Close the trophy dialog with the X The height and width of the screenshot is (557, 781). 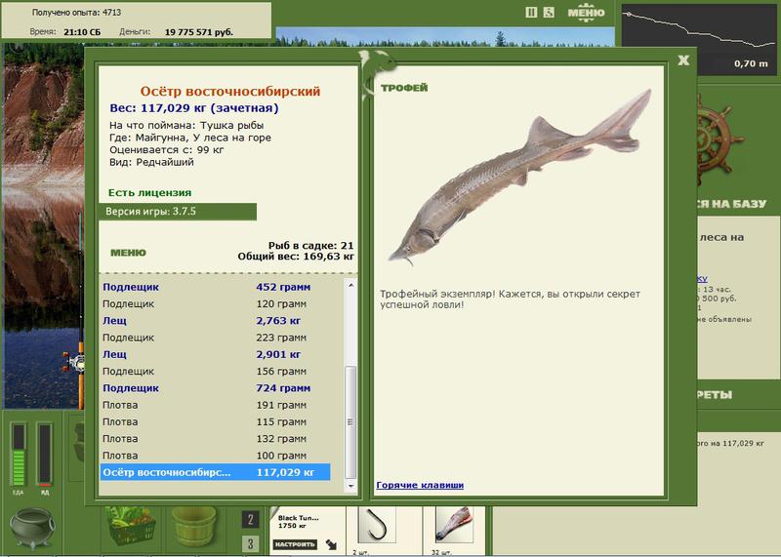point(683,60)
